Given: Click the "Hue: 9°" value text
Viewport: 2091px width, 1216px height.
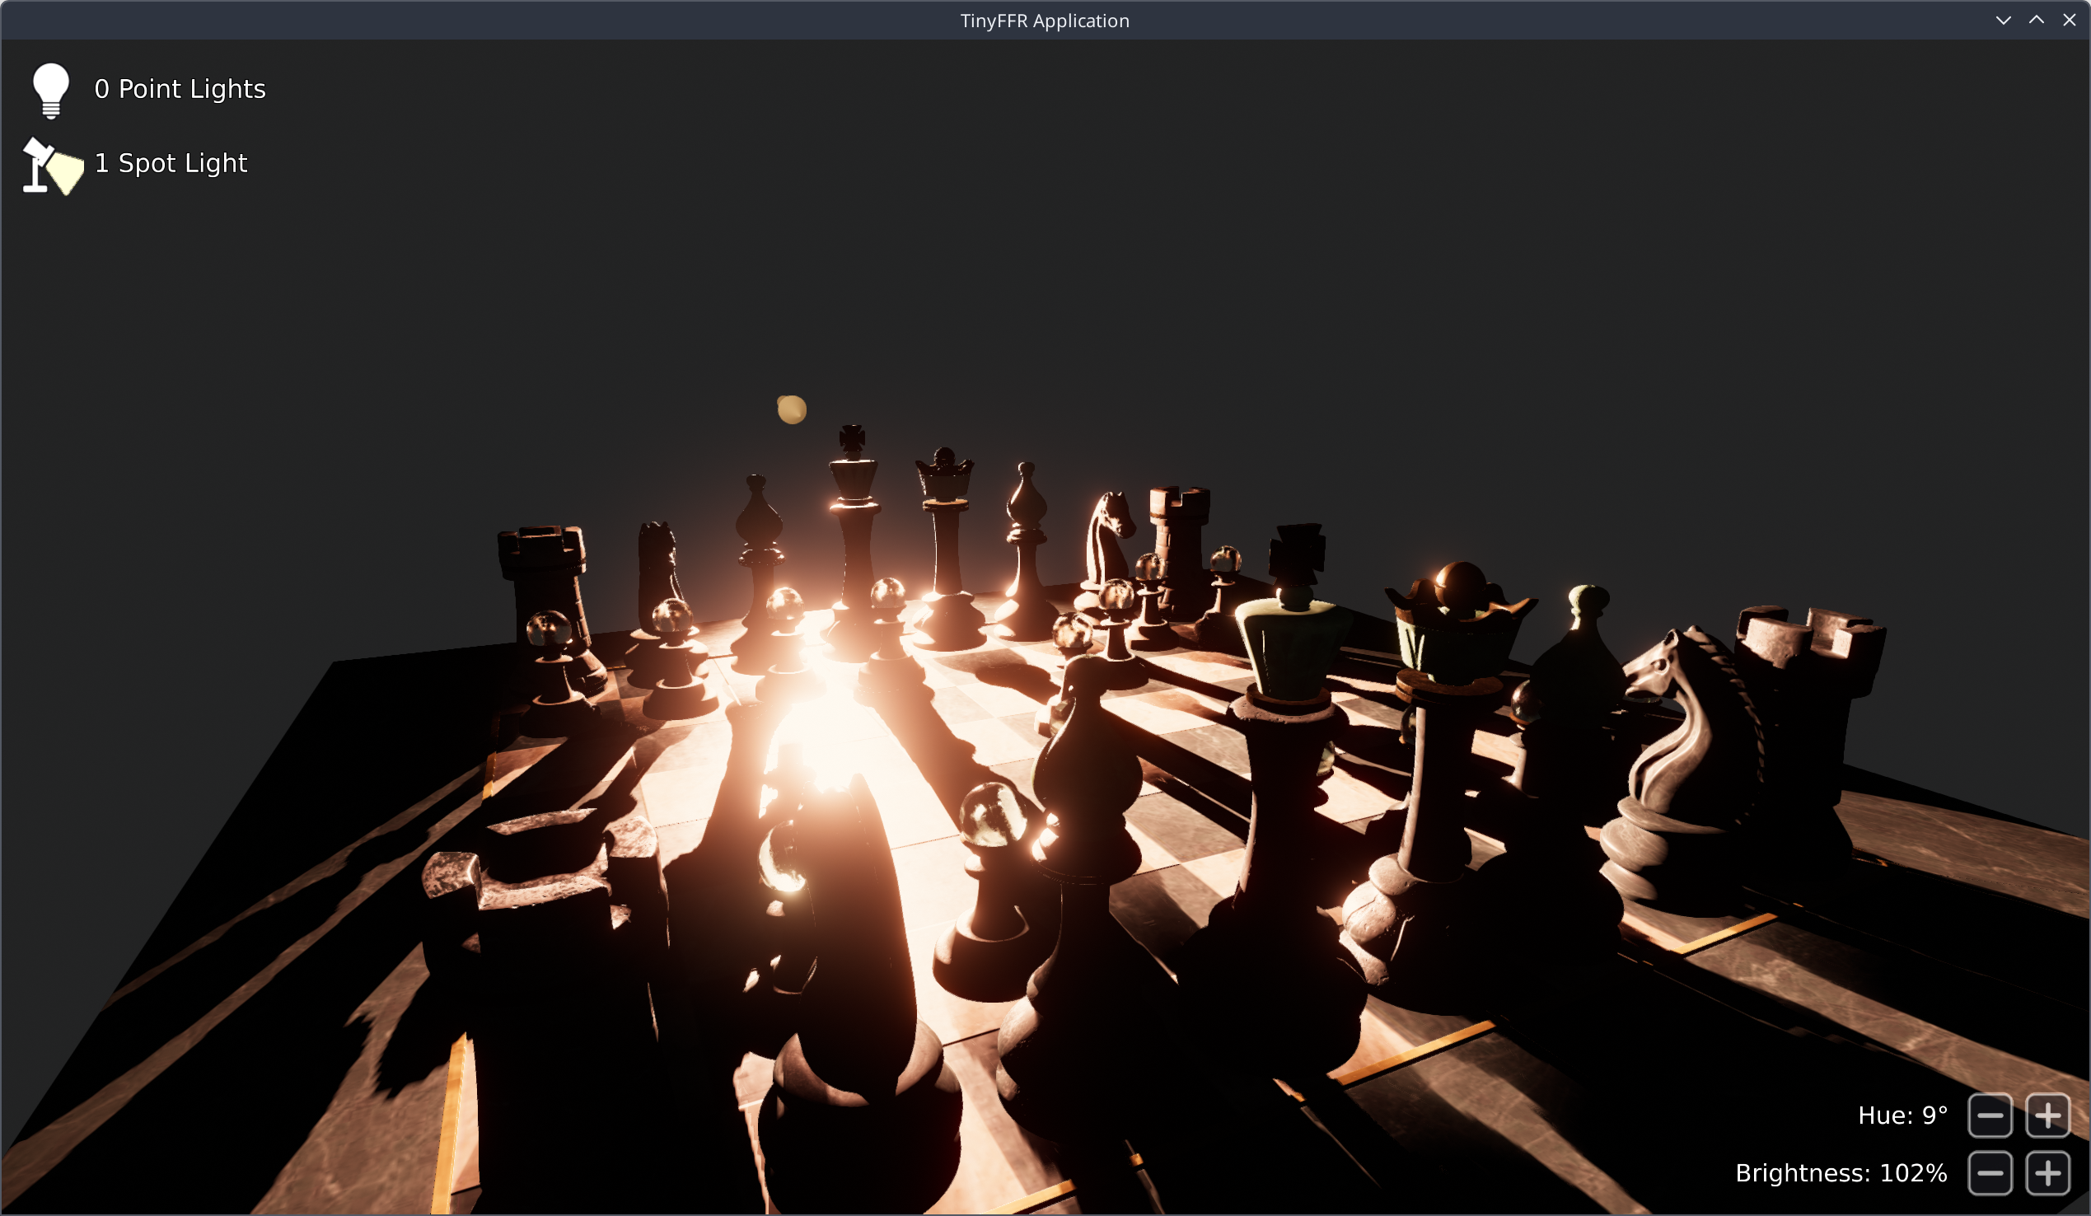Looking at the screenshot, I should 1902,1115.
